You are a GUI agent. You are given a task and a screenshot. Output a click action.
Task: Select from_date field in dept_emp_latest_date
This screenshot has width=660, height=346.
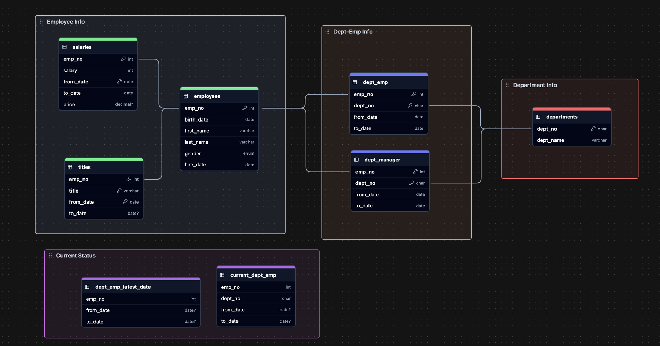141,310
